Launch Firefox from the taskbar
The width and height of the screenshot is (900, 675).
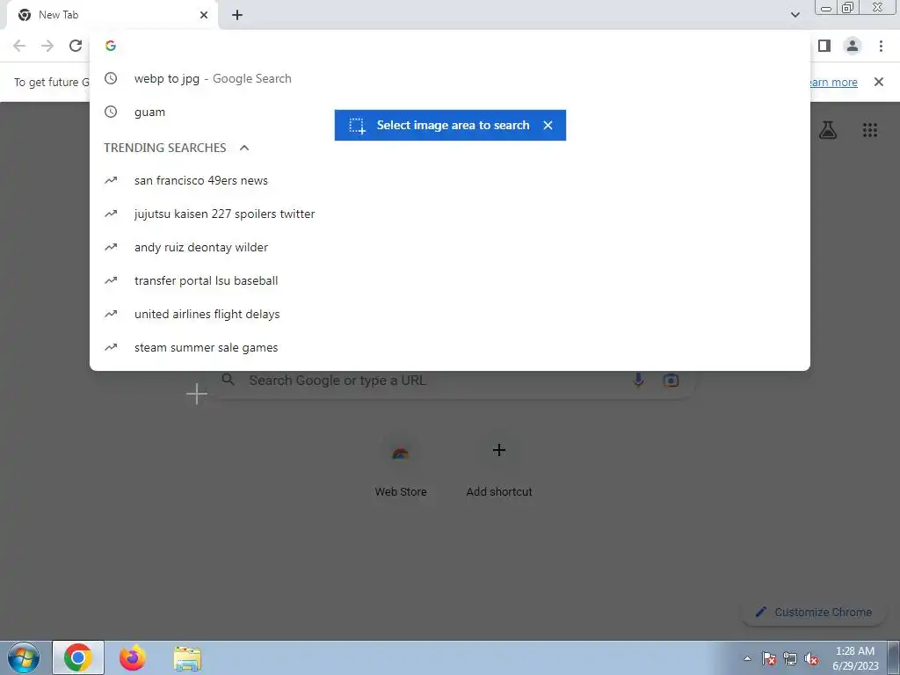(x=133, y=657)
